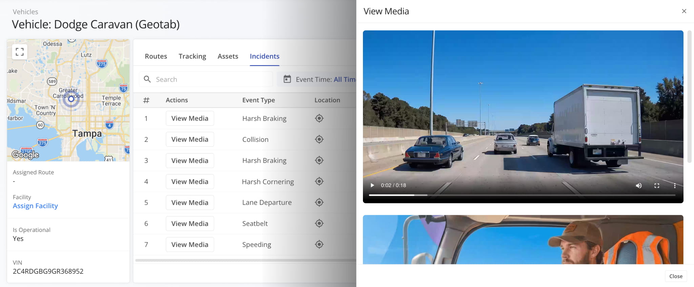Open the Event Time calendar icon

click(287, 79)
